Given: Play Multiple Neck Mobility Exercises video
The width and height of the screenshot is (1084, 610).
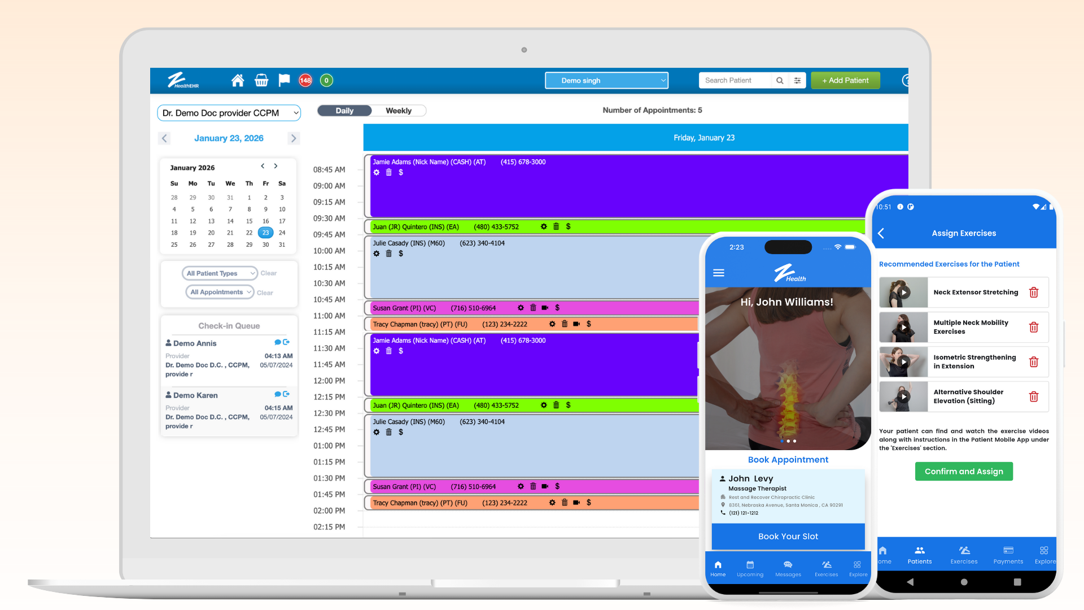Looking at the screenshot, I should click(903, 328).
